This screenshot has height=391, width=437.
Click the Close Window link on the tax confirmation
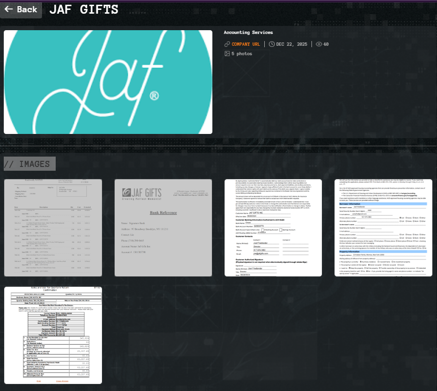[62, 381]
